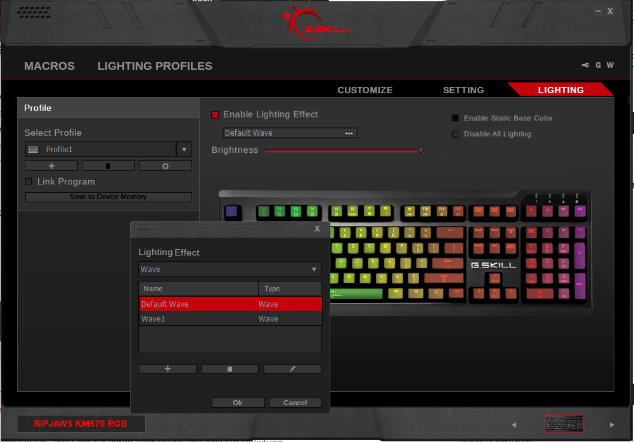Click the wrench icon in the top bar
This screenshot has width=634, height=442.
pos(585,65)
